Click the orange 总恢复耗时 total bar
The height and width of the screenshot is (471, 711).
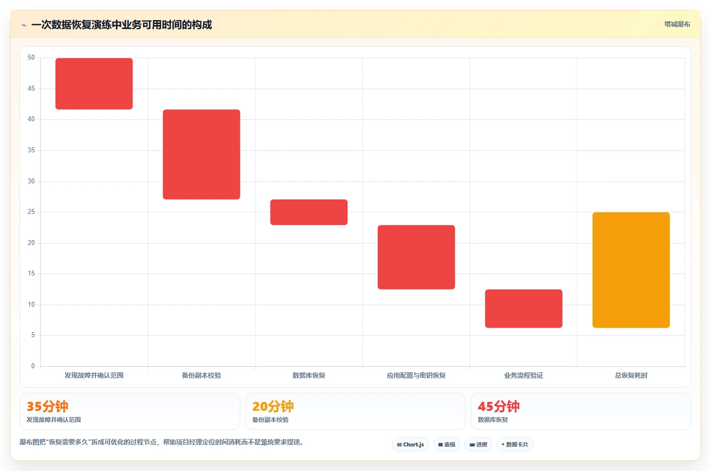point(631,270)
